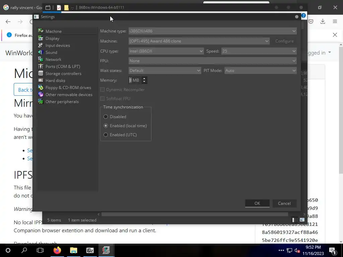
Task: Dismiss the Firefox notification bar
Action: point(335,35)
